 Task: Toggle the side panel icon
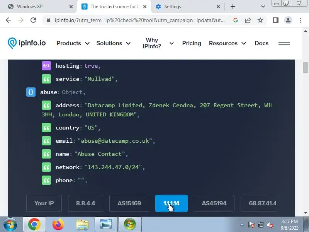click(276, 20)
